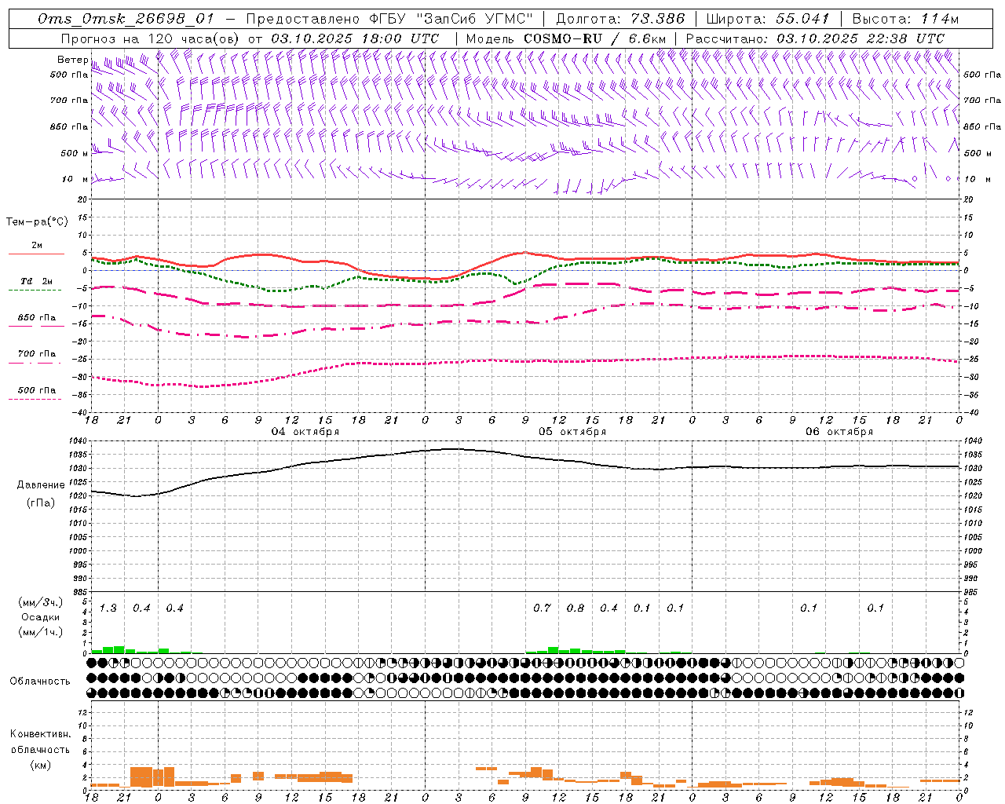Click the 1.3 precipitation amount

(x=108, y=608)
